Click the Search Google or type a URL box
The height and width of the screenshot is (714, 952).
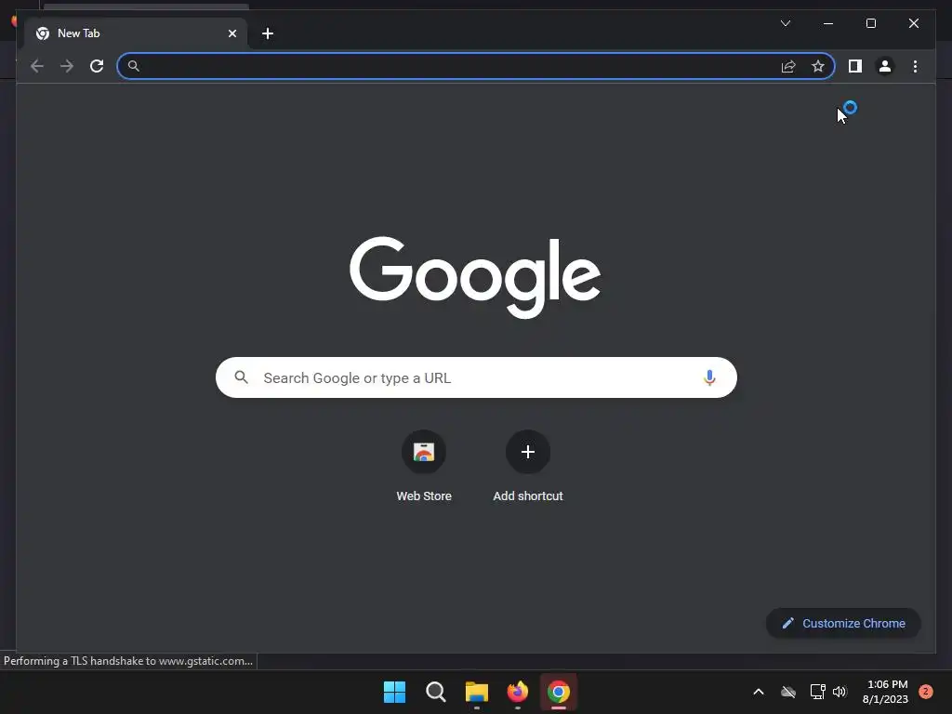[x=476, y=377]
